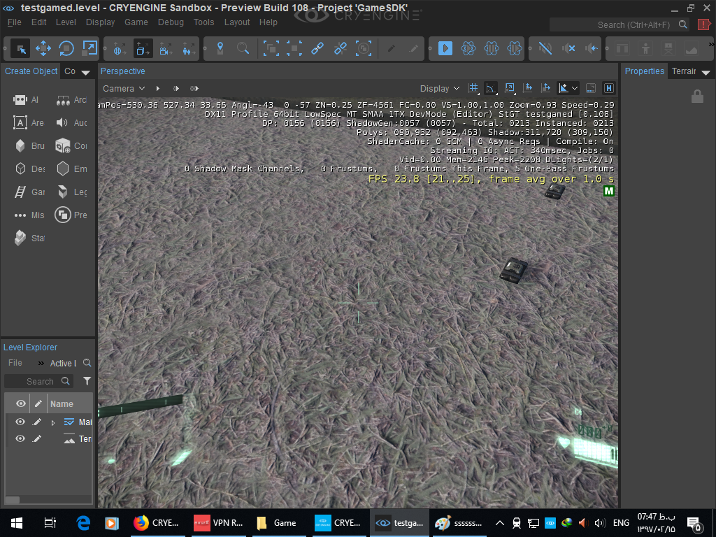Click the red notification icon near search

(x=703, y=24)
